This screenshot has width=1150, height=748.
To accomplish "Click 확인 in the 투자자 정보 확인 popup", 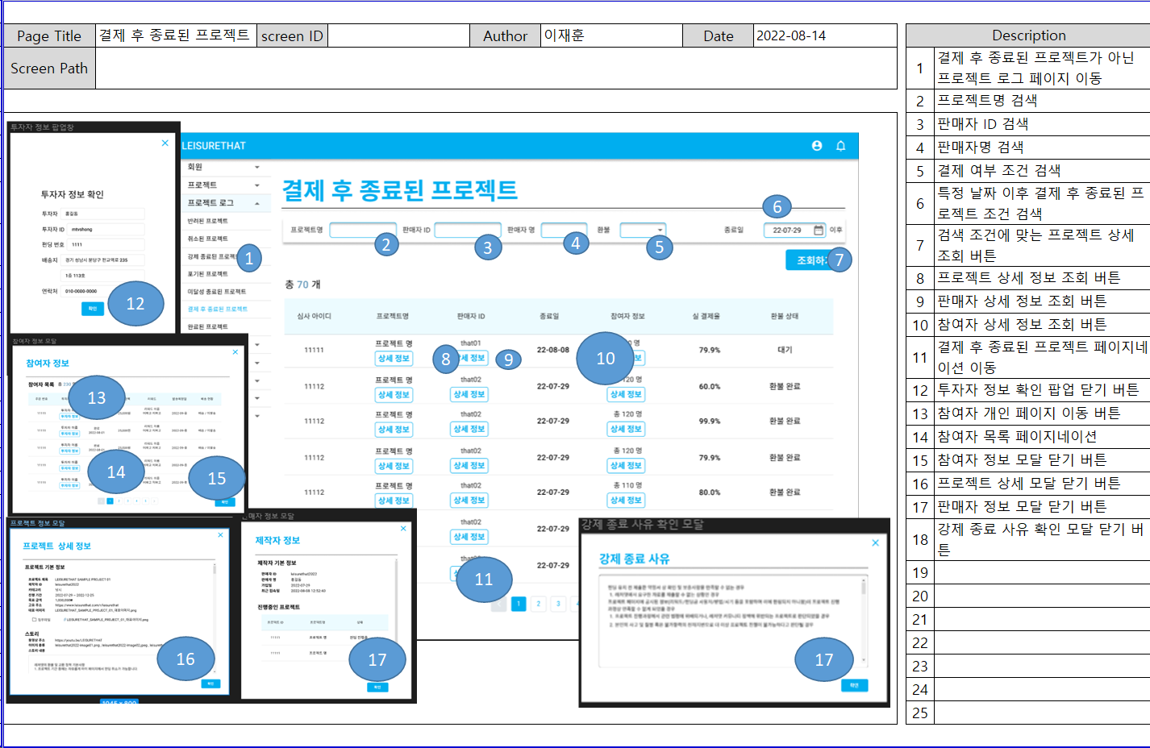I will tap(93, 309).
